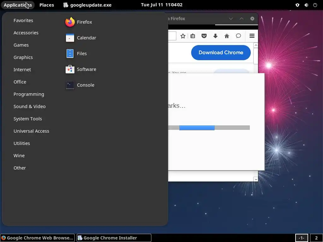Open the Files manager
The height and width of the screenshot is (242, 323).
point(76,54)
